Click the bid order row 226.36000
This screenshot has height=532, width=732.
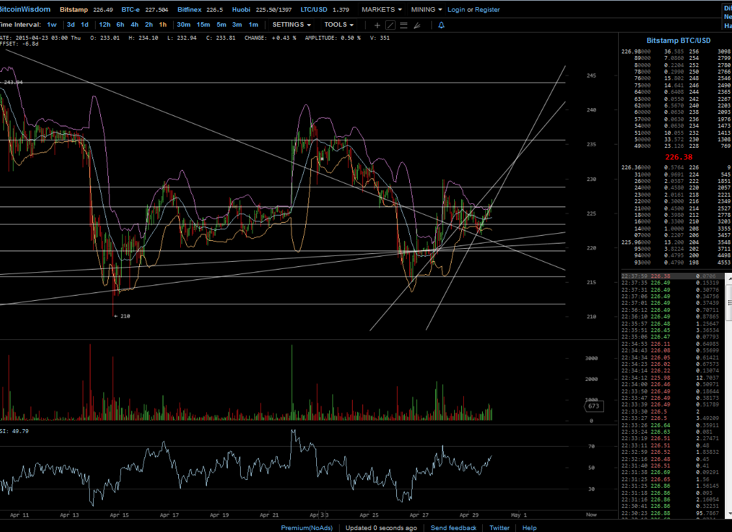(676, 167)
